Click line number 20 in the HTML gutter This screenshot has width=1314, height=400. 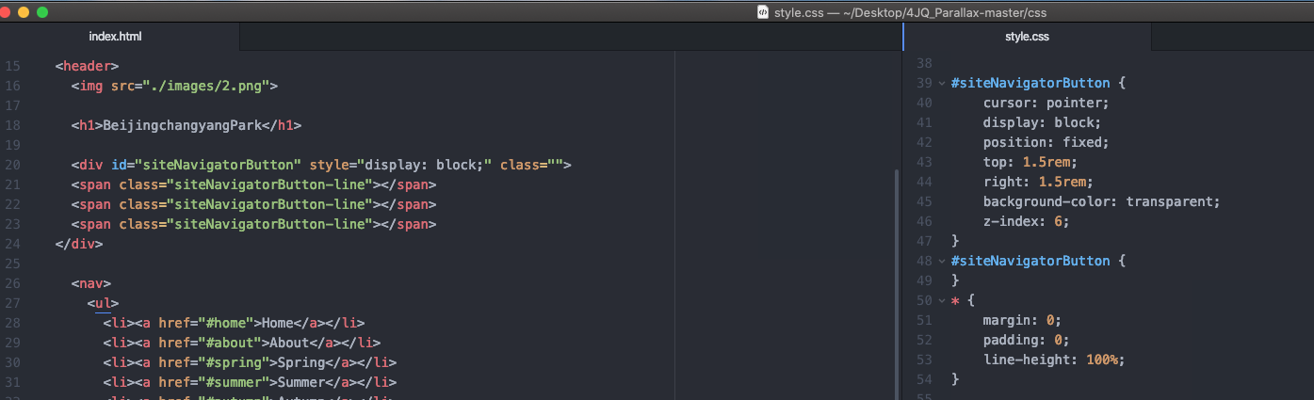[x=12, y=165]
